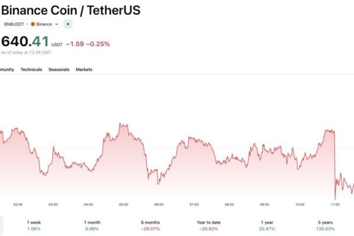Click the BNBUSDT symbol label
Viewport: 354px width, 236px height.
tap(13, 24)
